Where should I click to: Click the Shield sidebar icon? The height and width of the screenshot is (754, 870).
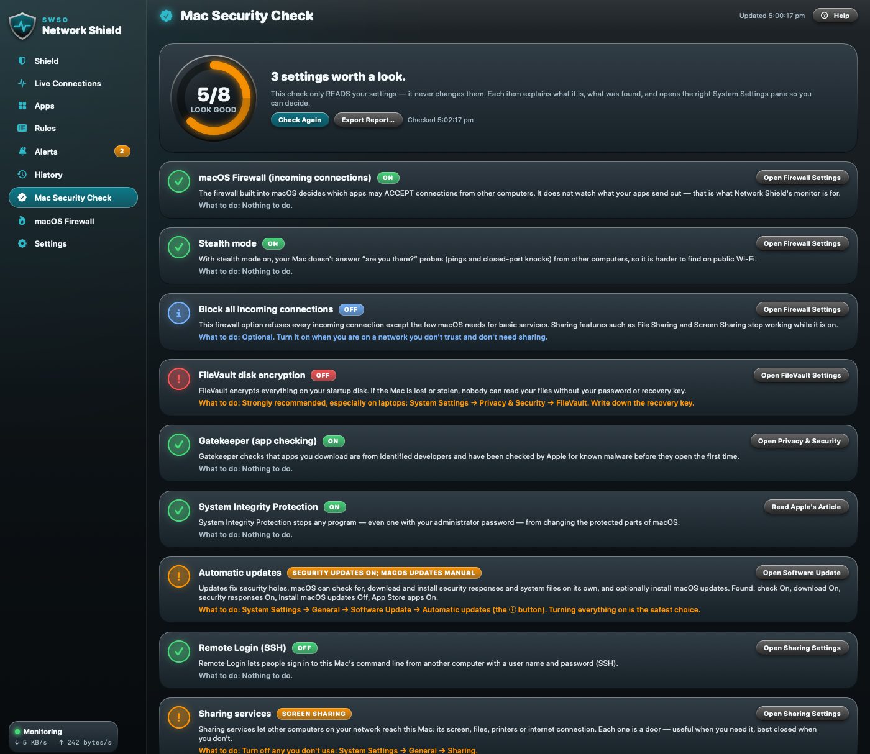(22, 61)
